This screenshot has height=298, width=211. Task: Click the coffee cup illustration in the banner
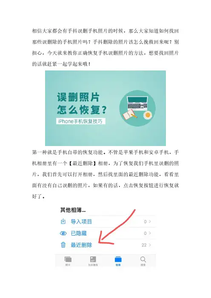click(148, 115)
